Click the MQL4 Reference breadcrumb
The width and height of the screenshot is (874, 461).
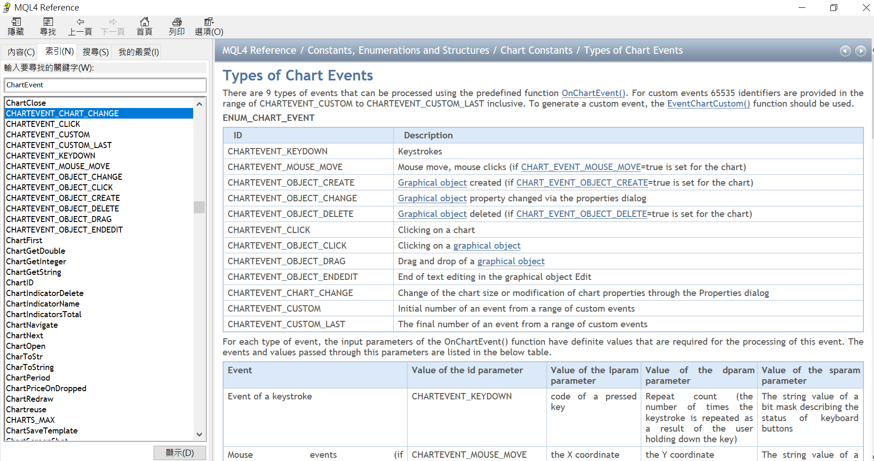[x=259, y=51]
